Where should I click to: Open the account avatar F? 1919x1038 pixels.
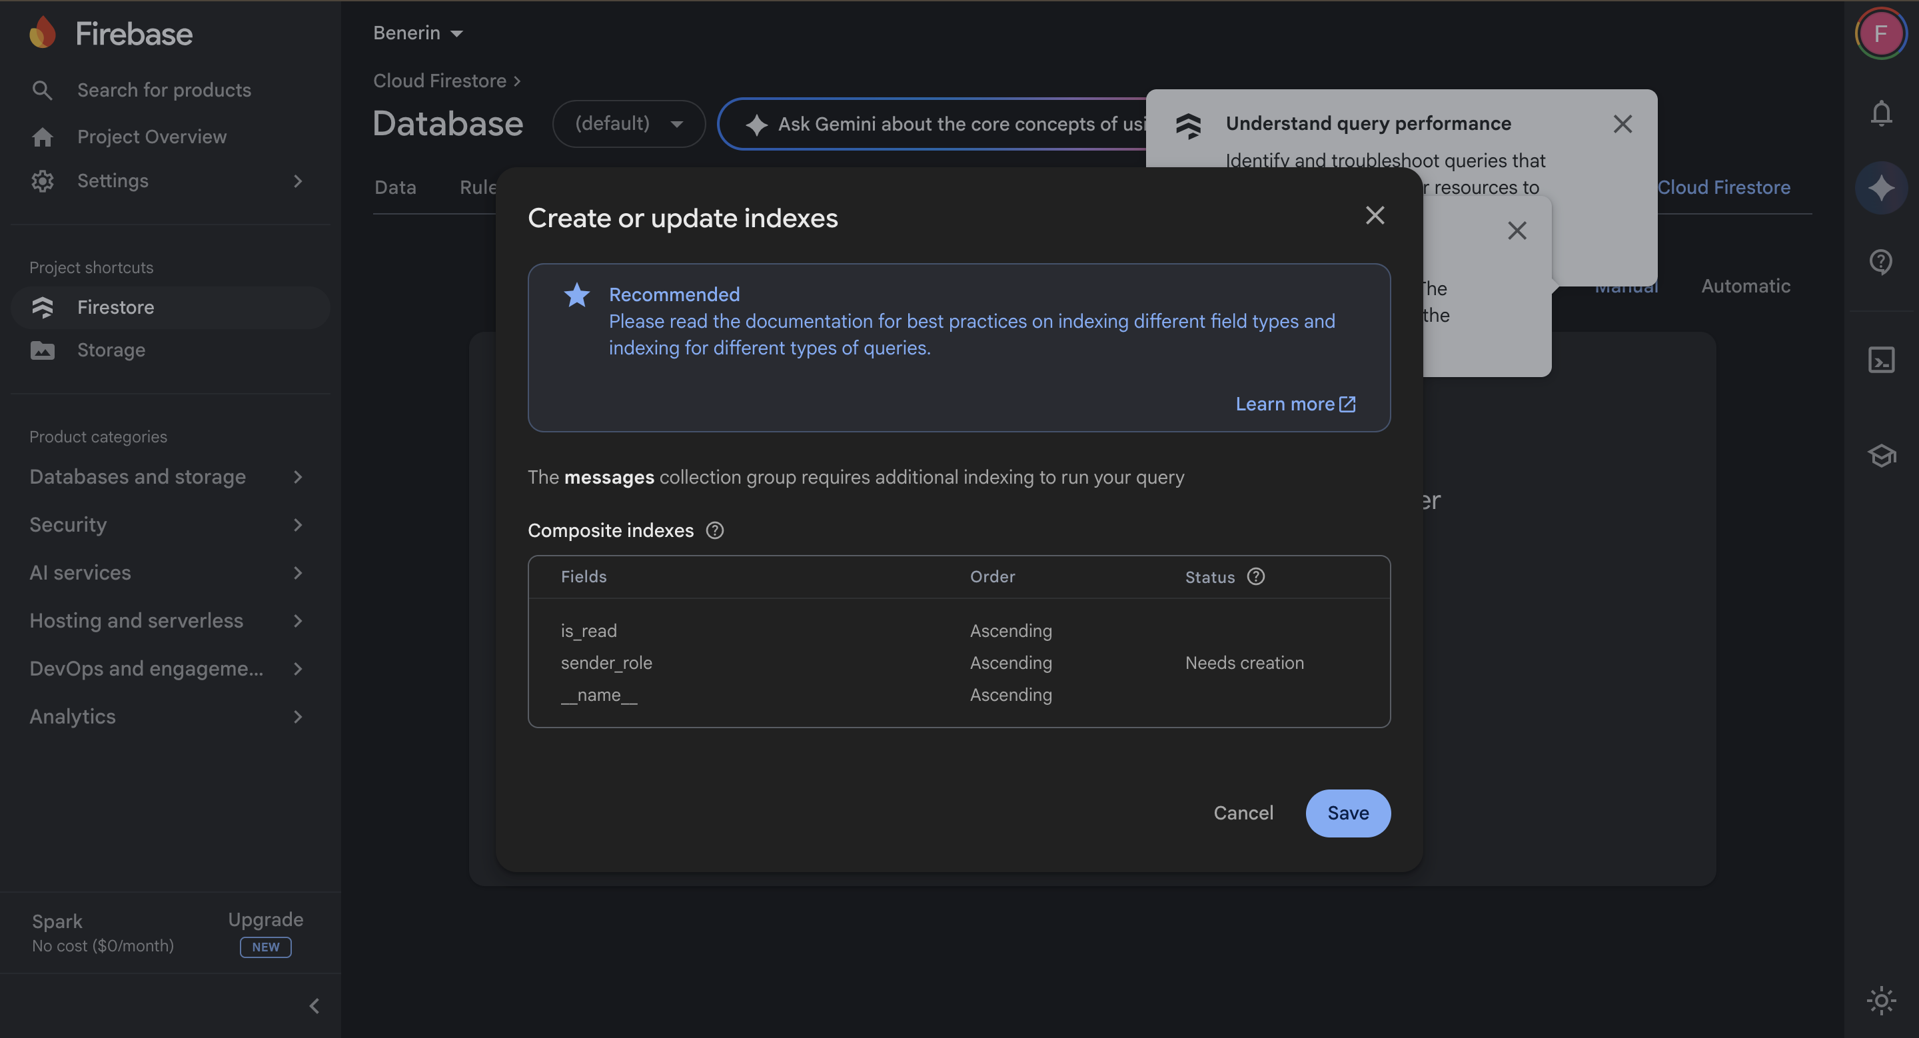(x=1881, y=33)
